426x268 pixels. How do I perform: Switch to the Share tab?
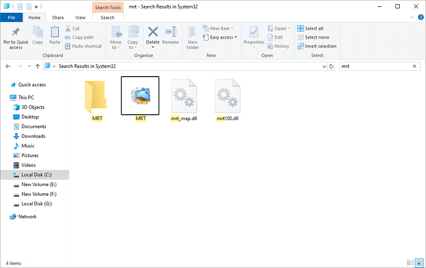pos(58,18)
